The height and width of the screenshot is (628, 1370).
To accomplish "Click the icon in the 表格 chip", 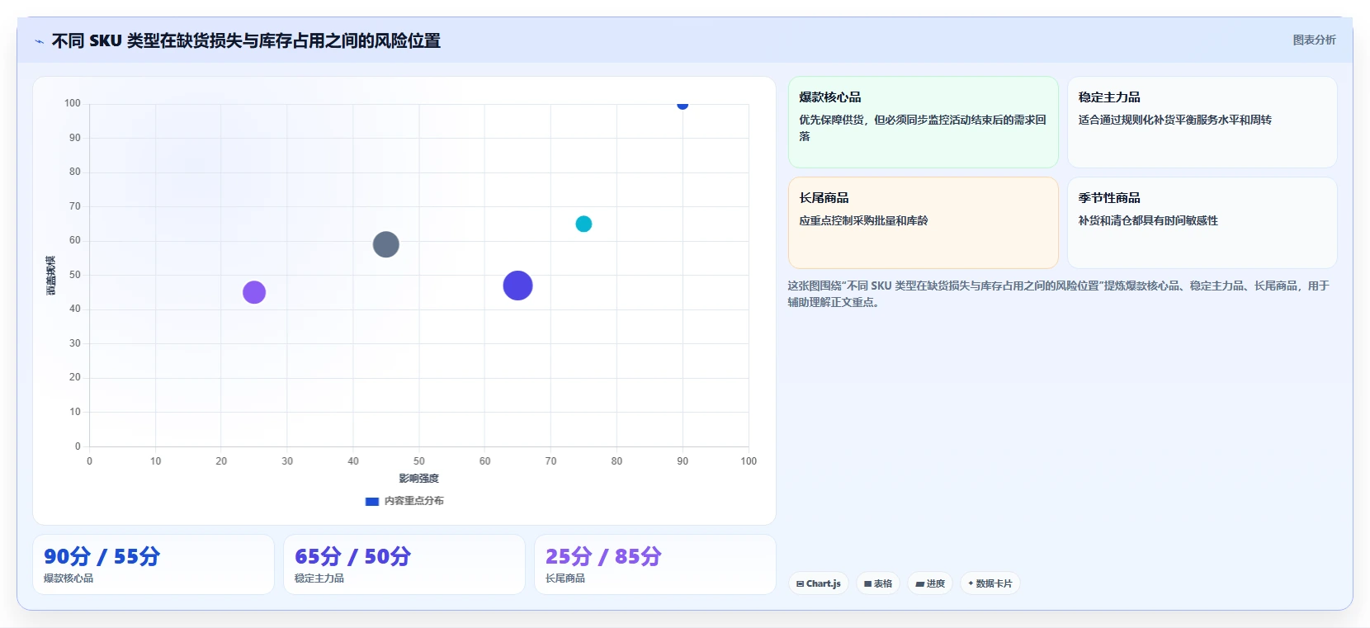I will (x=867, y=583).
